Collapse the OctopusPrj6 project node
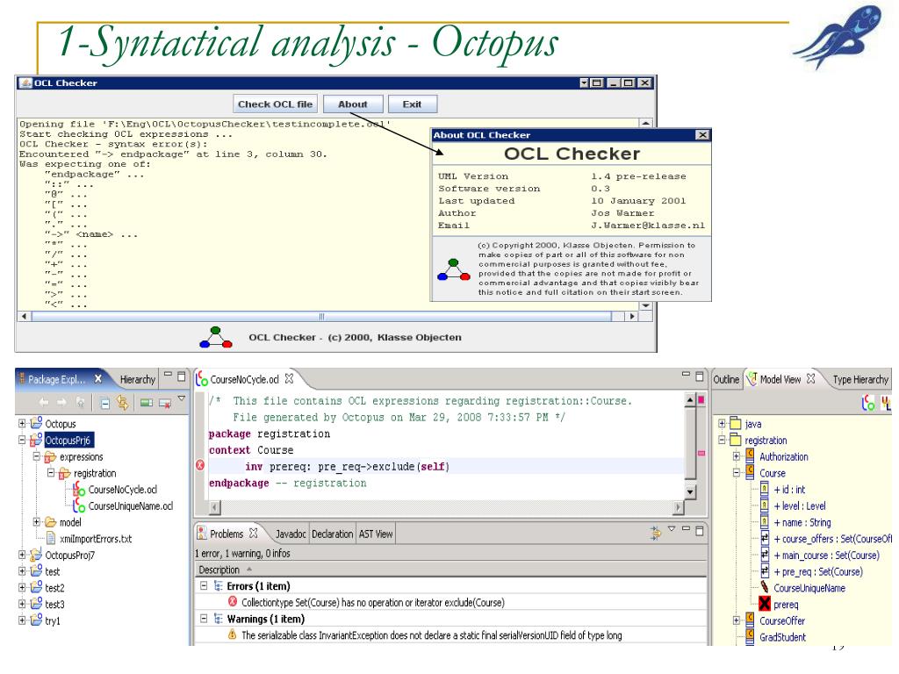 [22, 441]
